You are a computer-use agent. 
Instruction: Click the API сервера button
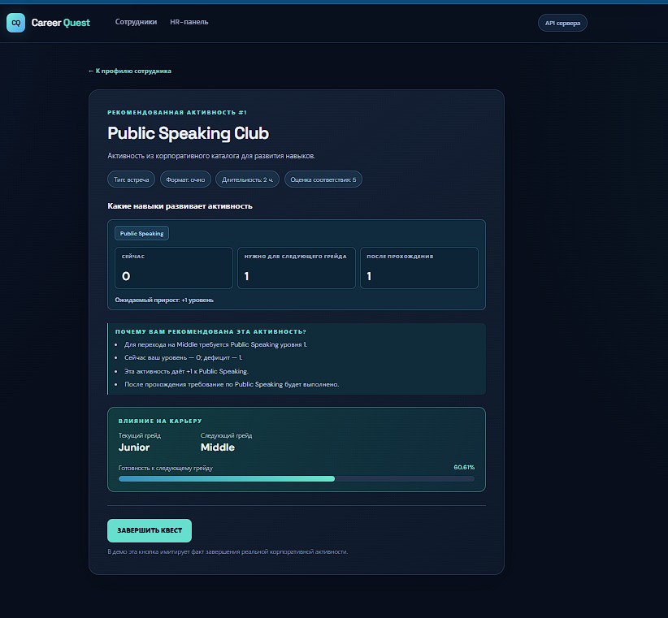(x=562, y=23)
